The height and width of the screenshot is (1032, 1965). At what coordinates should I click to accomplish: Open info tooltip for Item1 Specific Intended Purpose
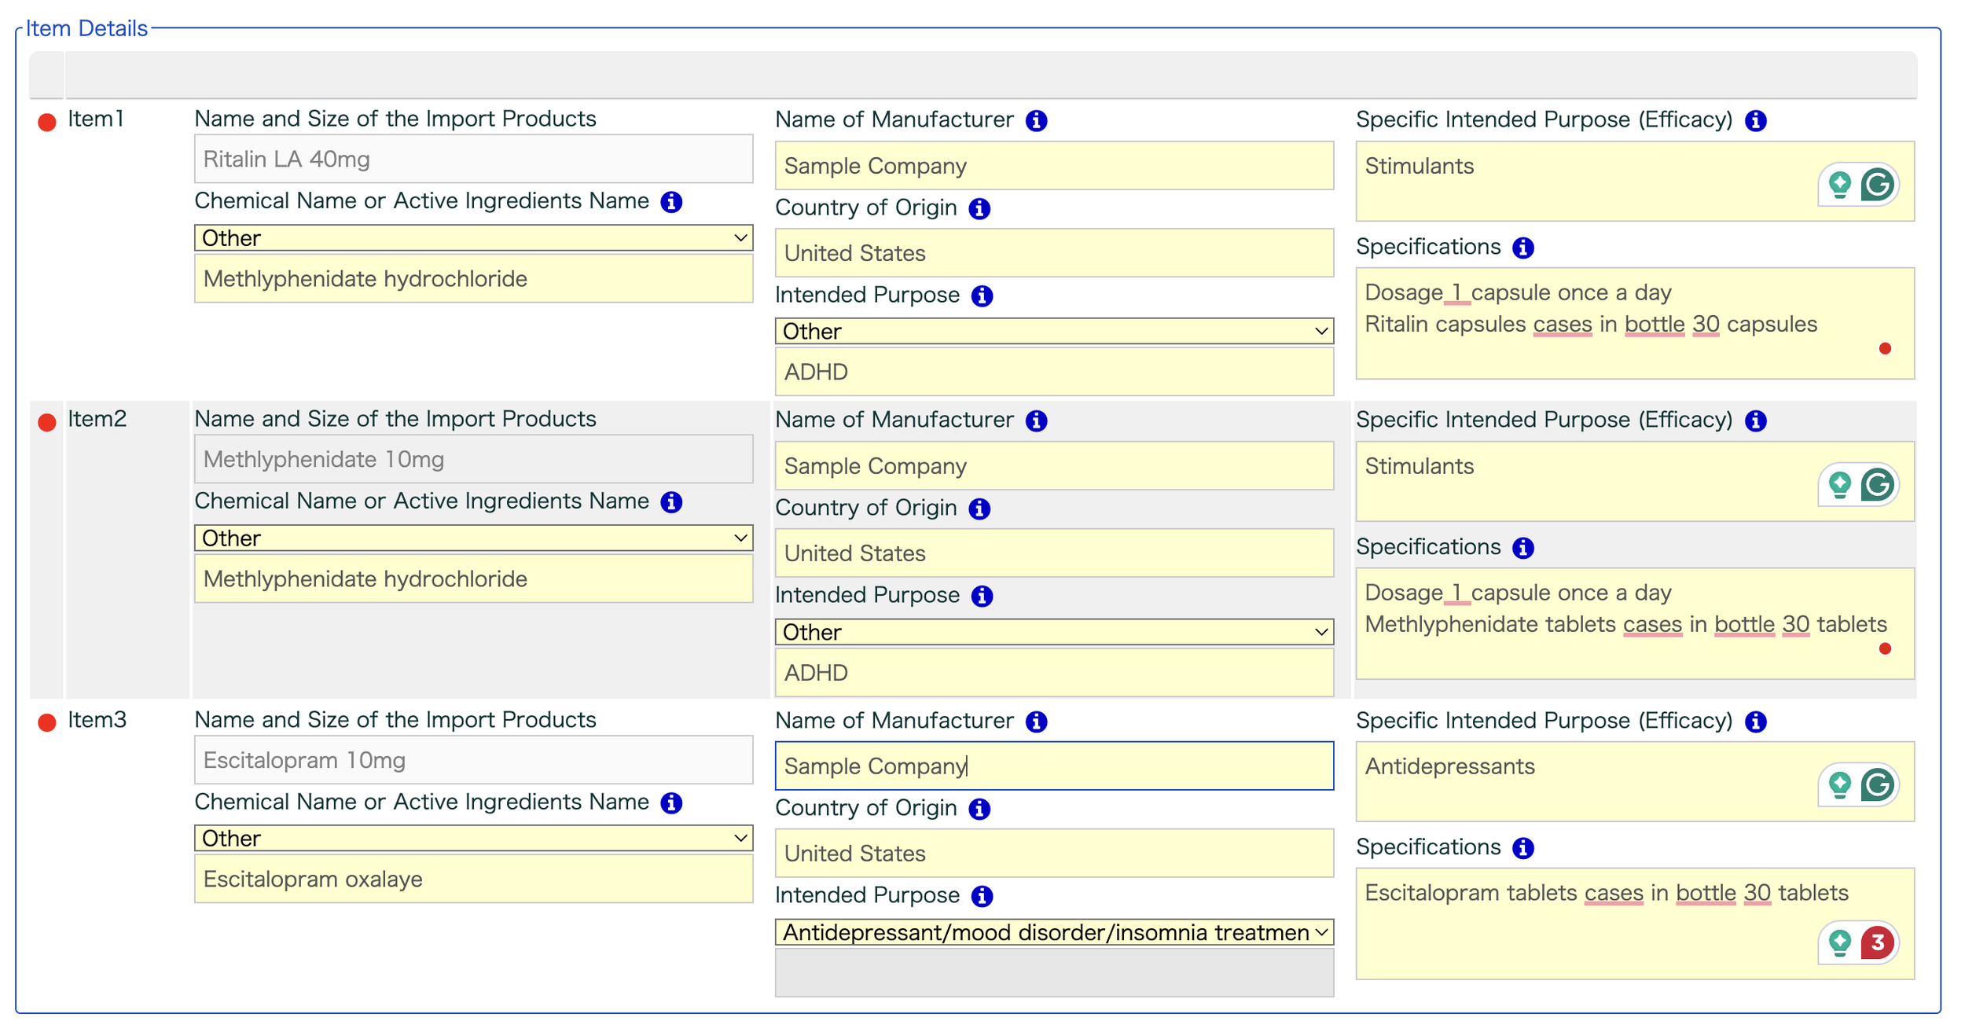[1755, 120]
